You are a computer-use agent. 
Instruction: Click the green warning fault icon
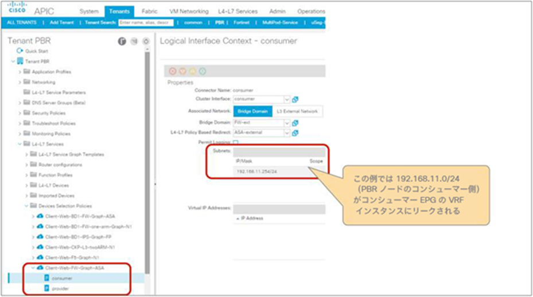[x=203, y=71]
